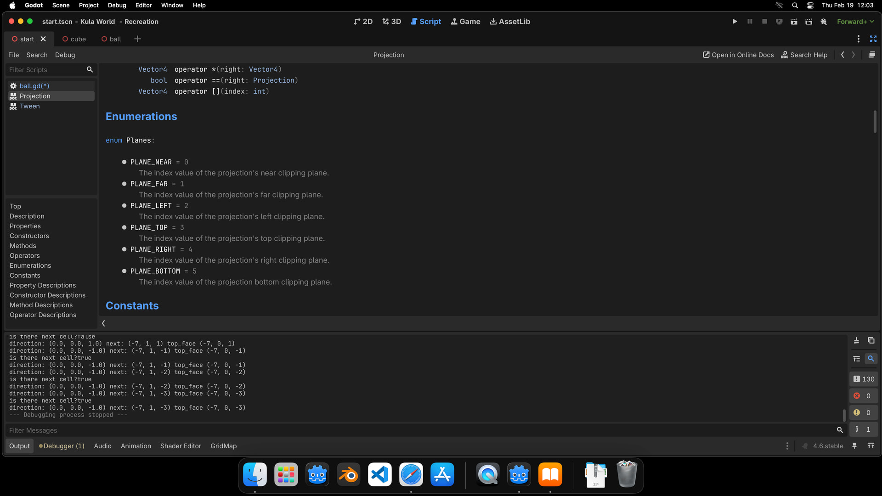Collapse the scripts panel with left chevron
This screenshot has width=882, height=496.
click(103, 323)
